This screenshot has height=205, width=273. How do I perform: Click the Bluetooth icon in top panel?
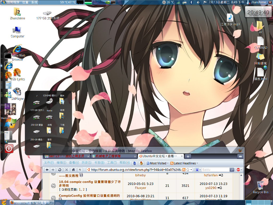click(x=191, y=2)
